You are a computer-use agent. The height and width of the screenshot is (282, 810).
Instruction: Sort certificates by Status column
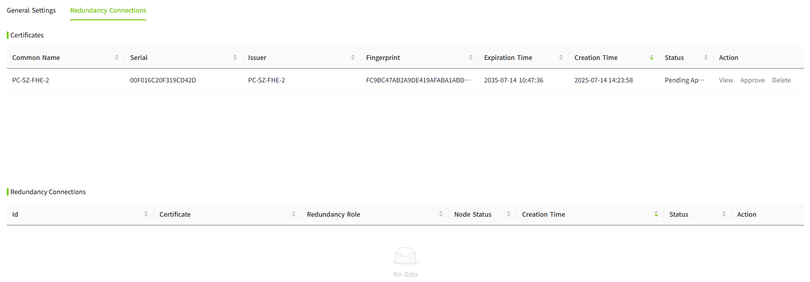[706, 58]
